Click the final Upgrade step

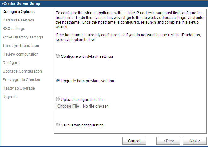coord(10,97)
